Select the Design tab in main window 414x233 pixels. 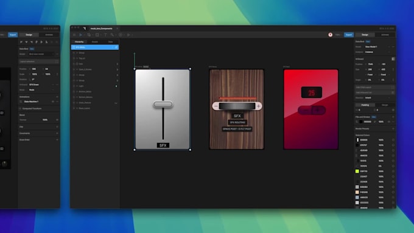[365, 35]
